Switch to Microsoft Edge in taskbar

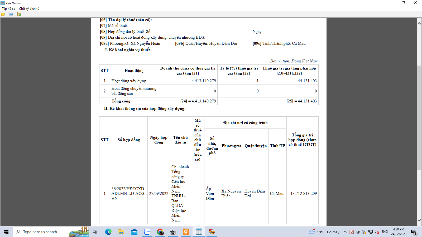click(x=108, y=232)
